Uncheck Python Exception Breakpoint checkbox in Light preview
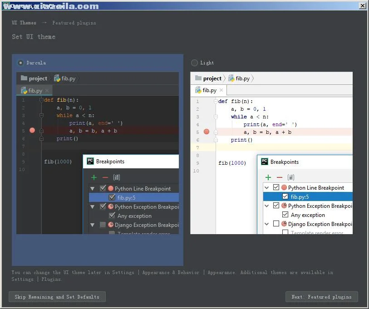The image size is (369, 309). pos(276,205)
